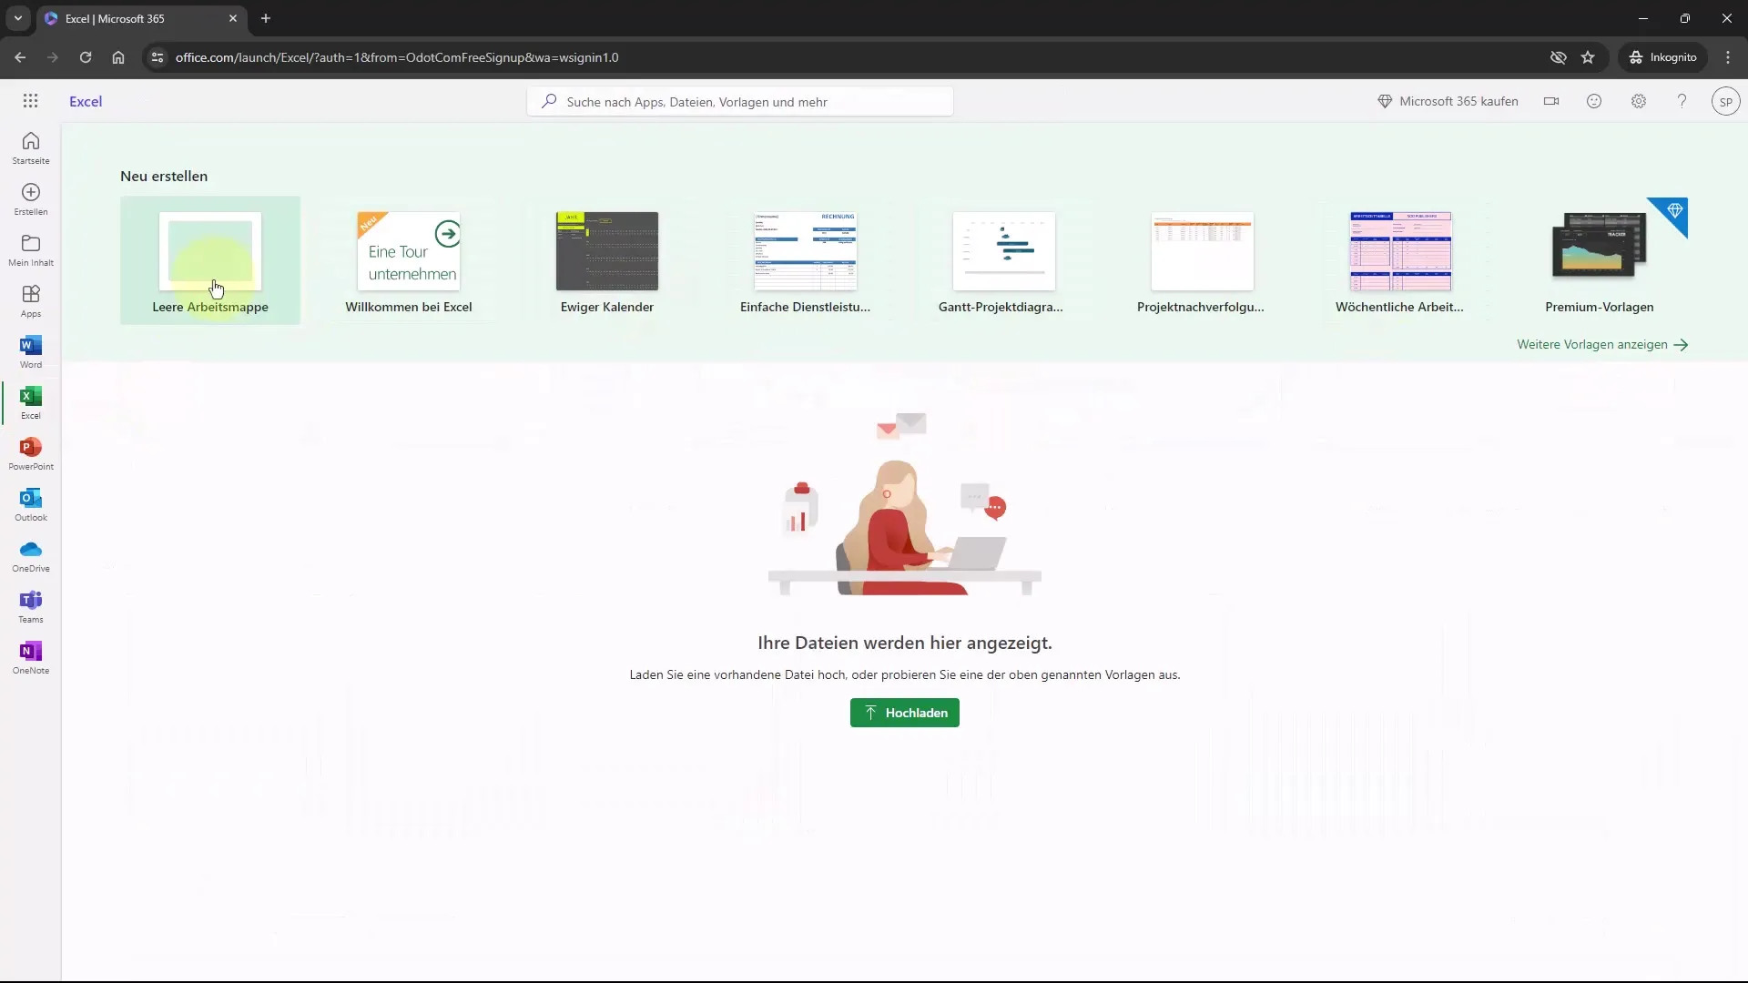
Task: Choose the Wöchentliche Arbeit... template
Action: click(x=1401, y=260)
